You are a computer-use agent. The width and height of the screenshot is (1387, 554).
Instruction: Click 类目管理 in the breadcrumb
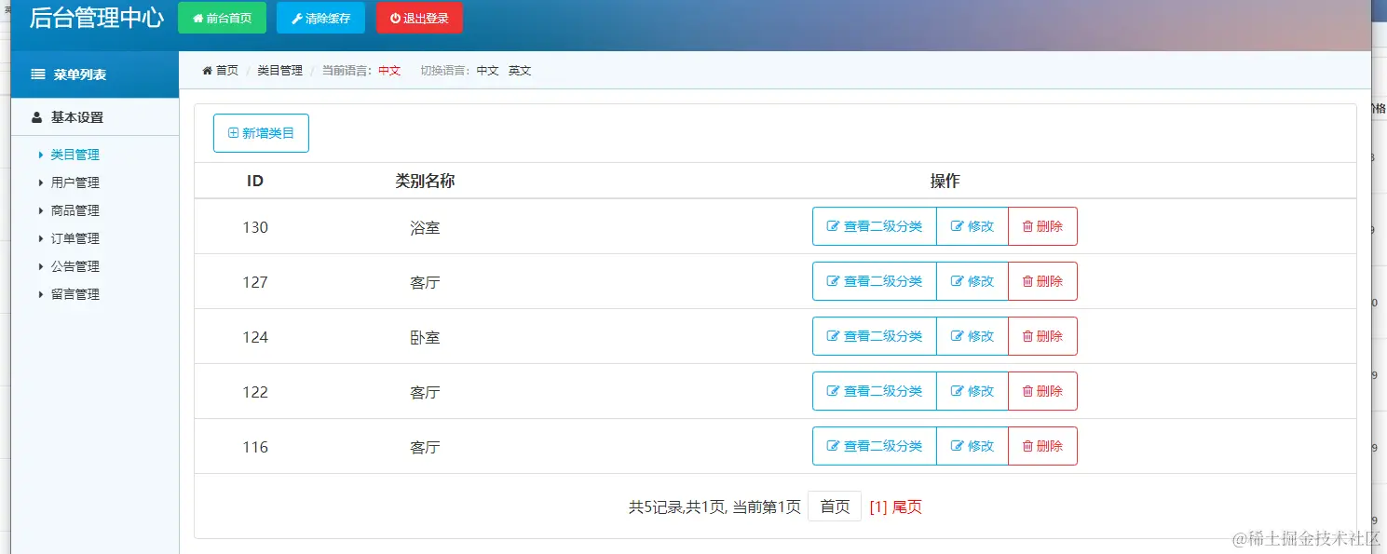[x=280, y=71]
